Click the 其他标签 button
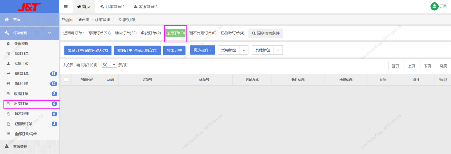Image resolution: width=451 pixels, height=154 pixels. coord(263,50)
